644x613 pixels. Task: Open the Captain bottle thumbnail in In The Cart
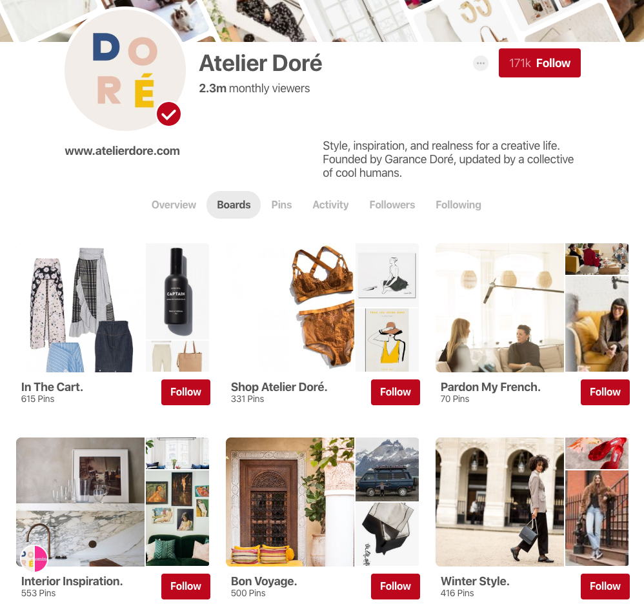pos(177,291)
